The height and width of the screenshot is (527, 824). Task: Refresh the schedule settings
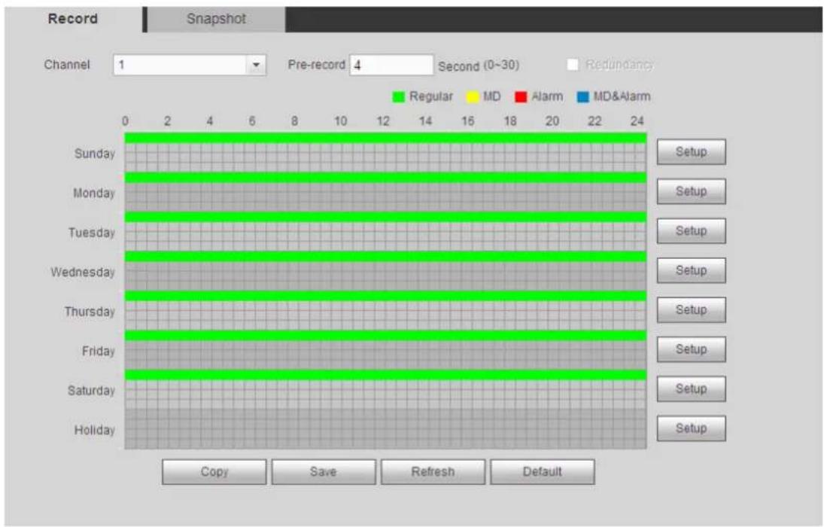(x=433, y=472)
